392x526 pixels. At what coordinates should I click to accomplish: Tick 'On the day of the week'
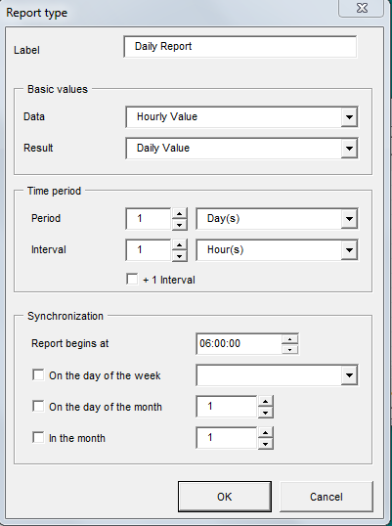pos(38,375)
